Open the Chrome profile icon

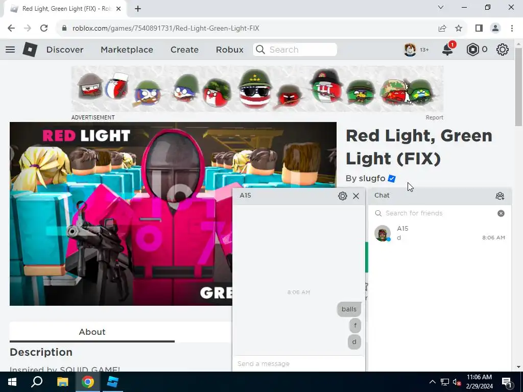coord(495,28)
